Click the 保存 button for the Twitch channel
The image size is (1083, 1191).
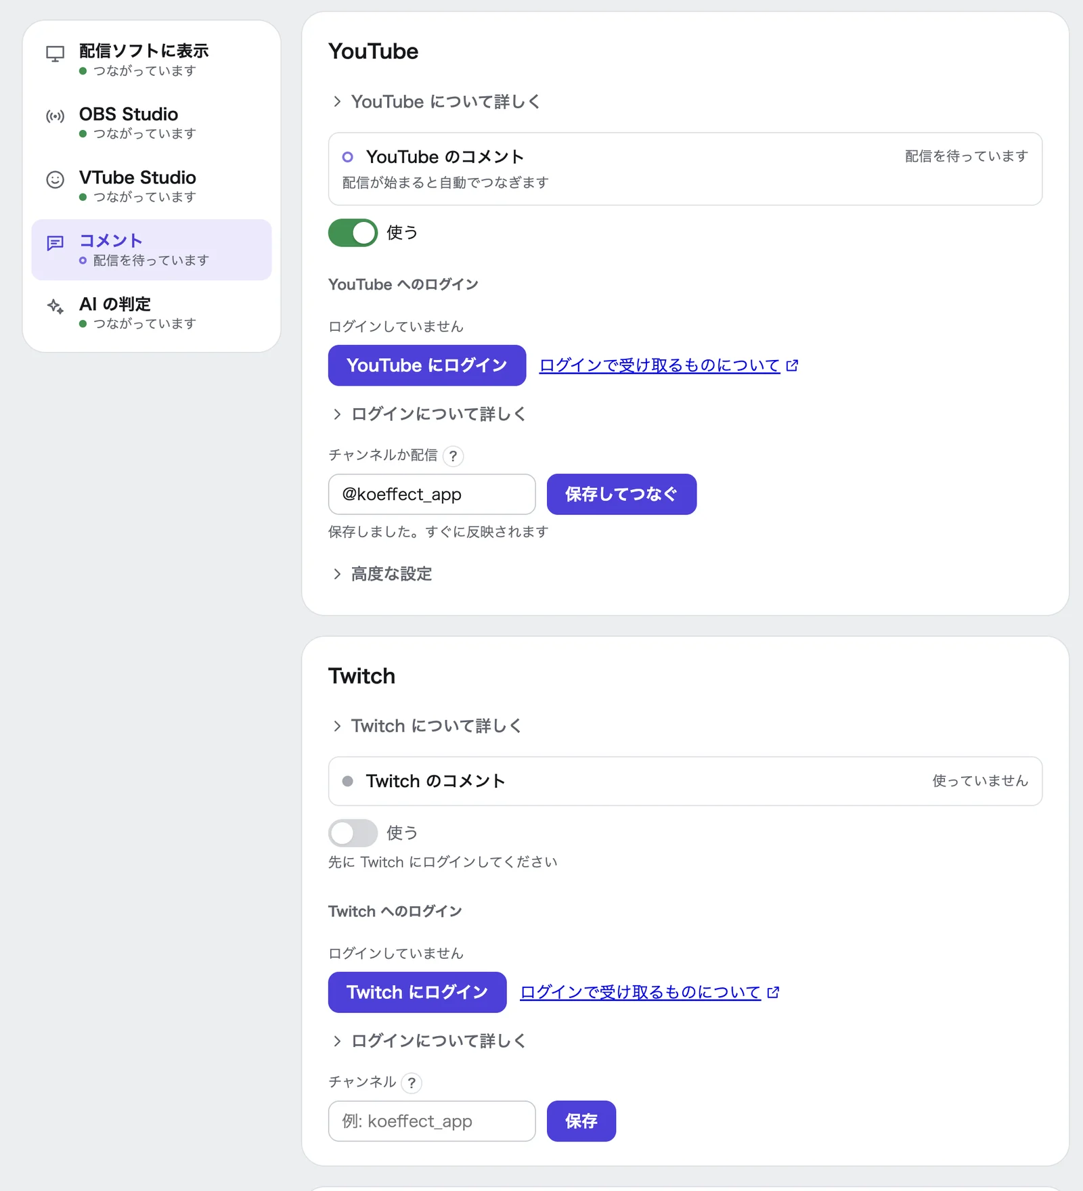(581, 1121)
